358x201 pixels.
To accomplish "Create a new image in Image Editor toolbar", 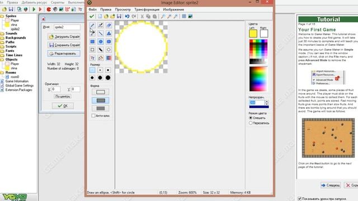I will 100,16.
